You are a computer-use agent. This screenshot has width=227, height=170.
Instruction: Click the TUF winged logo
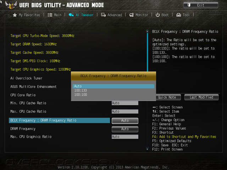tap(11, 5)
